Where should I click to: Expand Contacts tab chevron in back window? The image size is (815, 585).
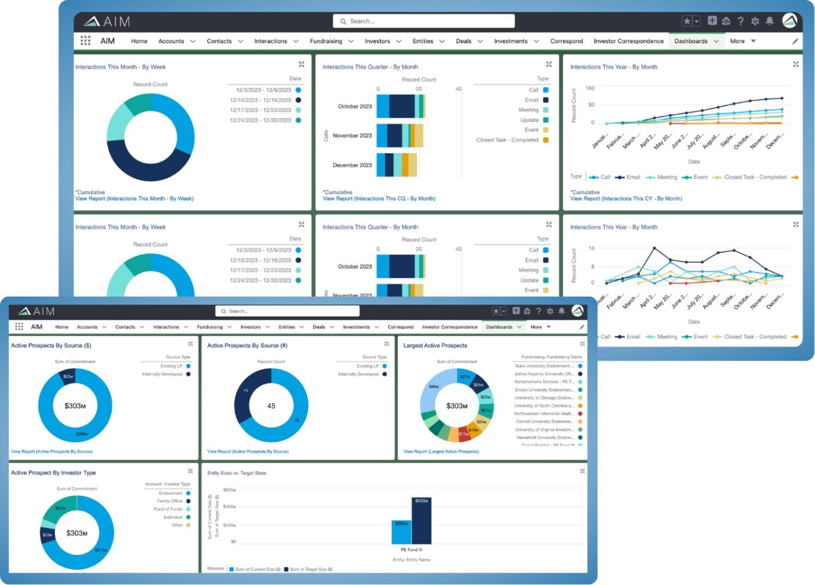[x=240, y=41]
